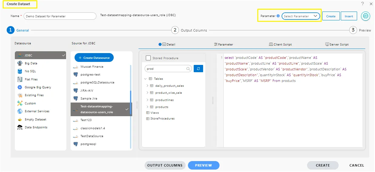
Task: Click the Views table icon
Action: (x=148, y=113)
